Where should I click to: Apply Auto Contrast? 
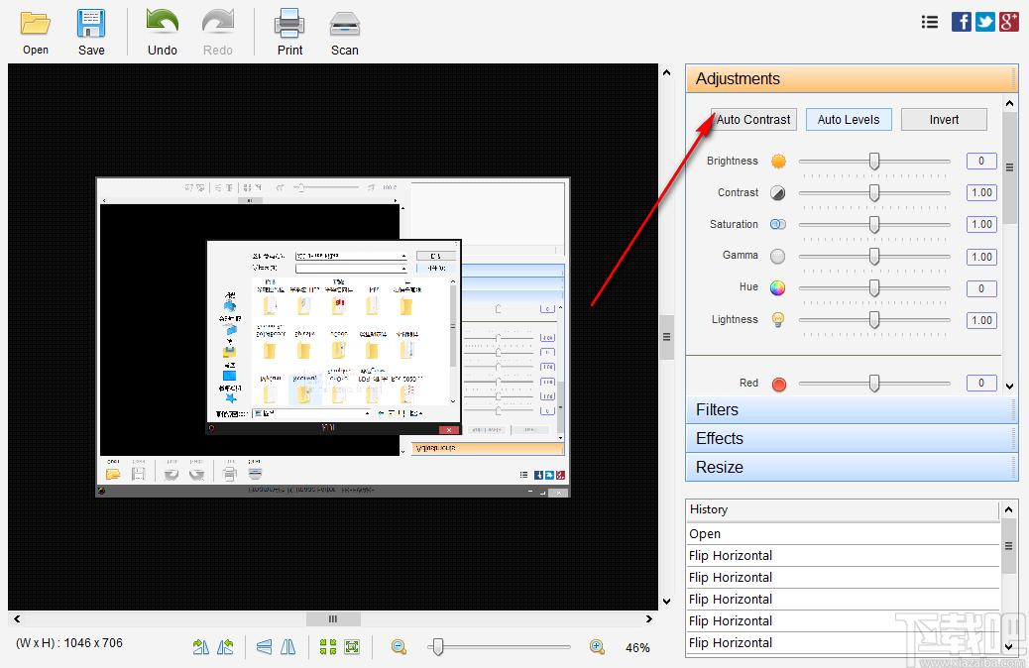[753, 119]
